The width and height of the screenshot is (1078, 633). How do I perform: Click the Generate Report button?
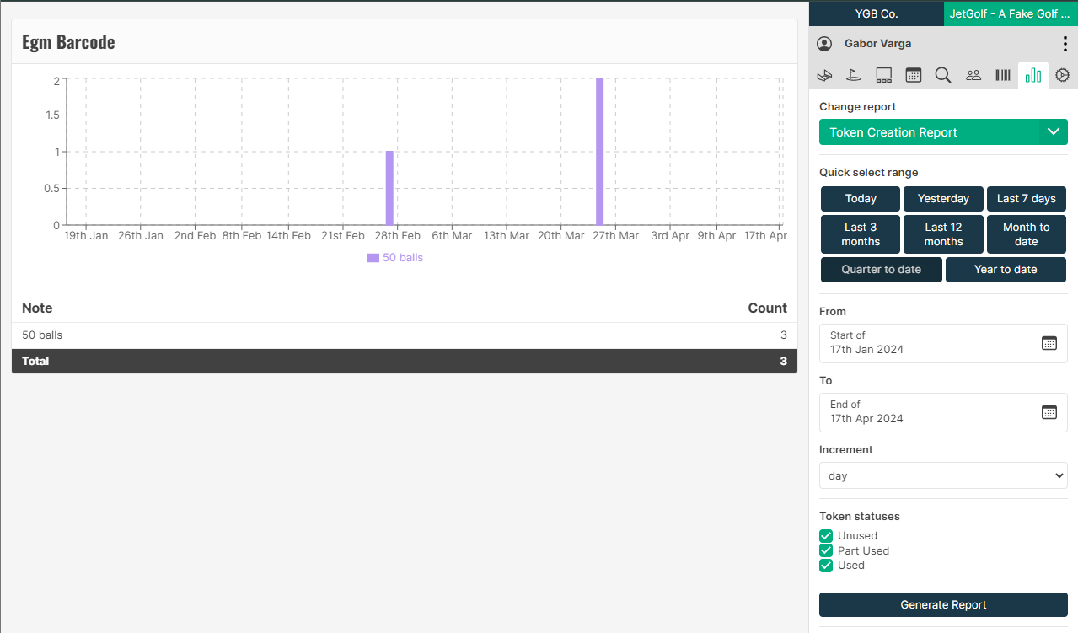tap(943, 604)
